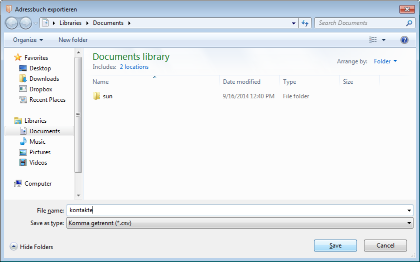Open help via the blue question mark icon
This screenshot has width=420, height=262.
coord(404,40)
